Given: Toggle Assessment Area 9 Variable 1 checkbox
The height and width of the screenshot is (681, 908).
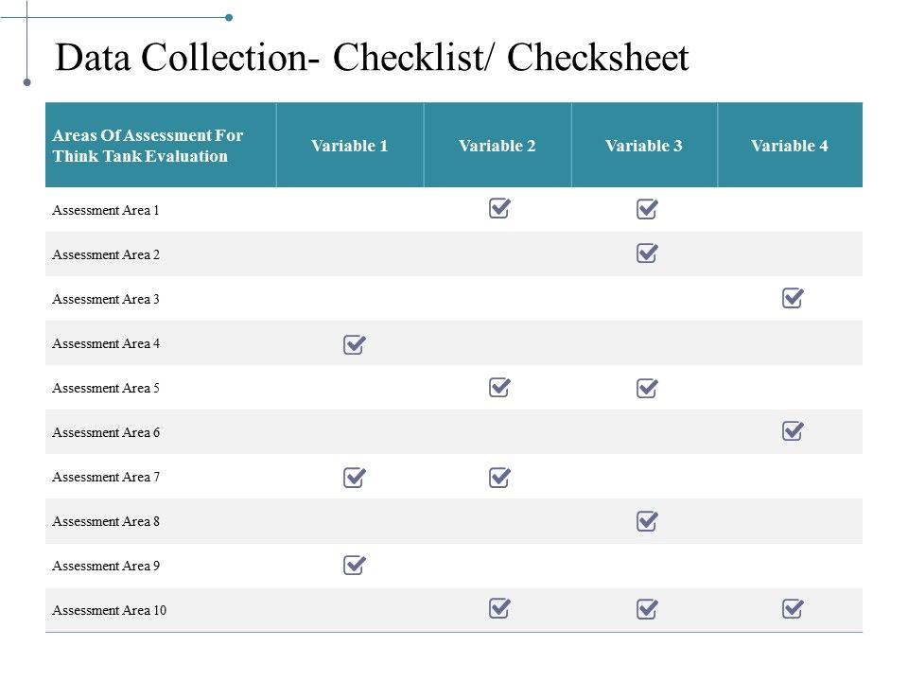Looking at the screenshot, I should (354, 566).
